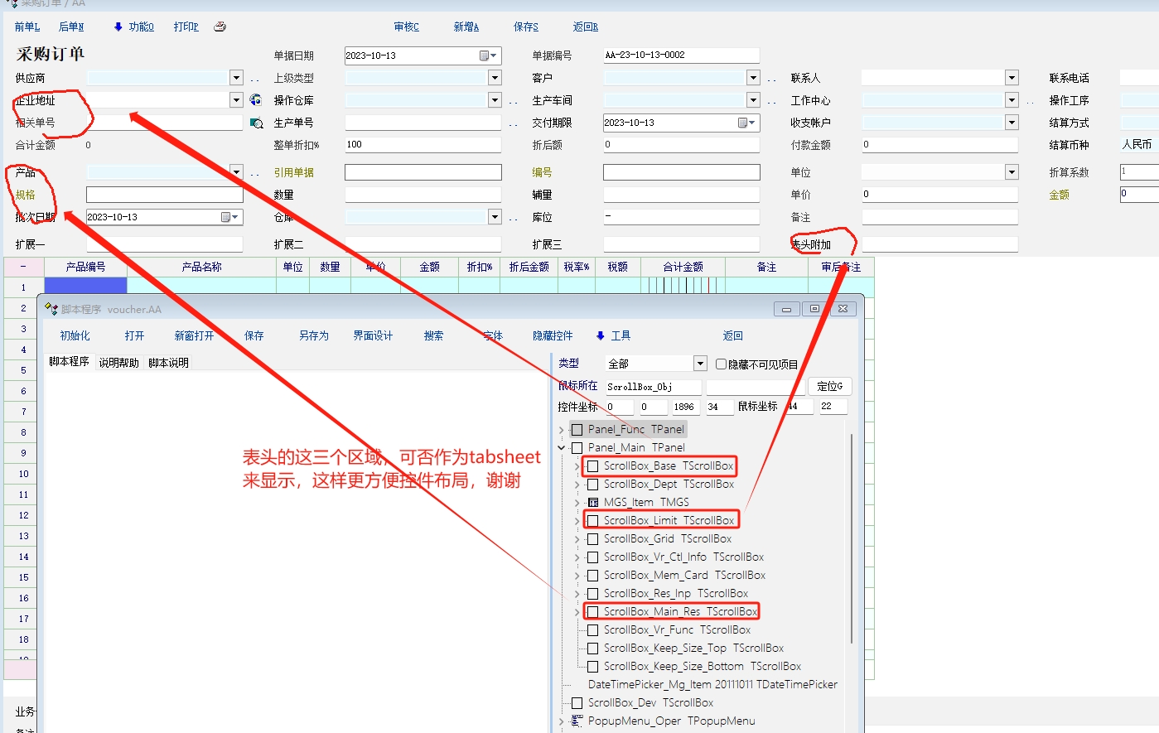1159x733 pixels.
Task: Expand the ScrollBox_Limit tree node
Action: point(577,521)
